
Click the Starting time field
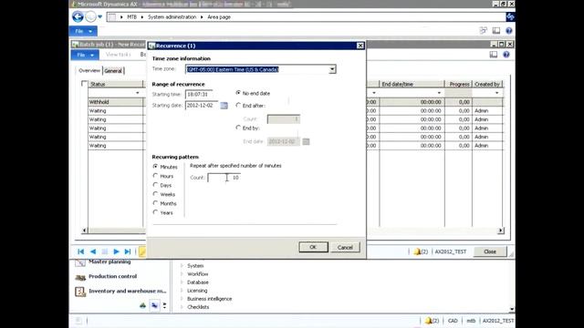[199, 95]
